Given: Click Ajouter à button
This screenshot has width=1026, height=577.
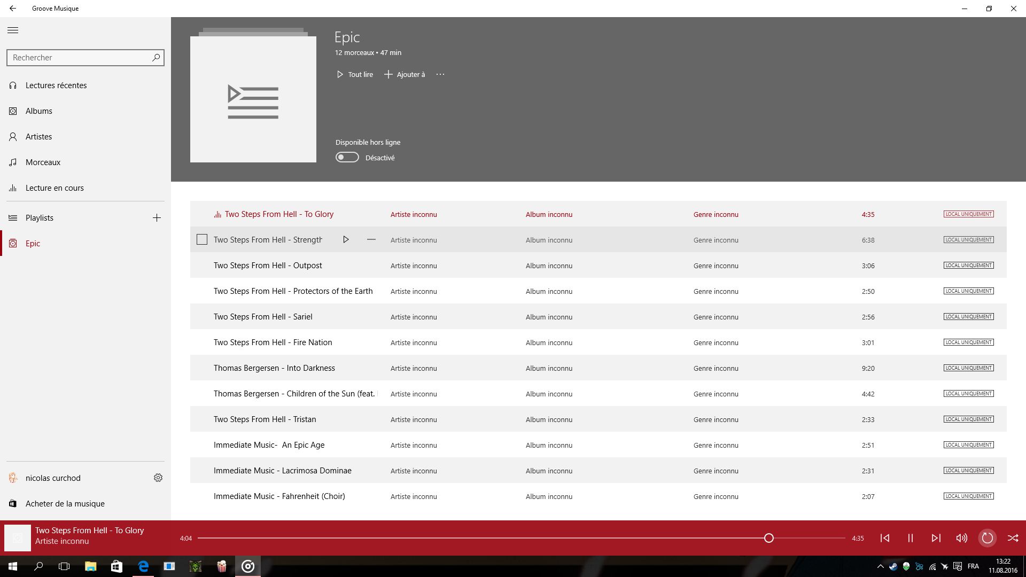Looking at the screenshot, I should pyautogui.click(x=405, y=75).
